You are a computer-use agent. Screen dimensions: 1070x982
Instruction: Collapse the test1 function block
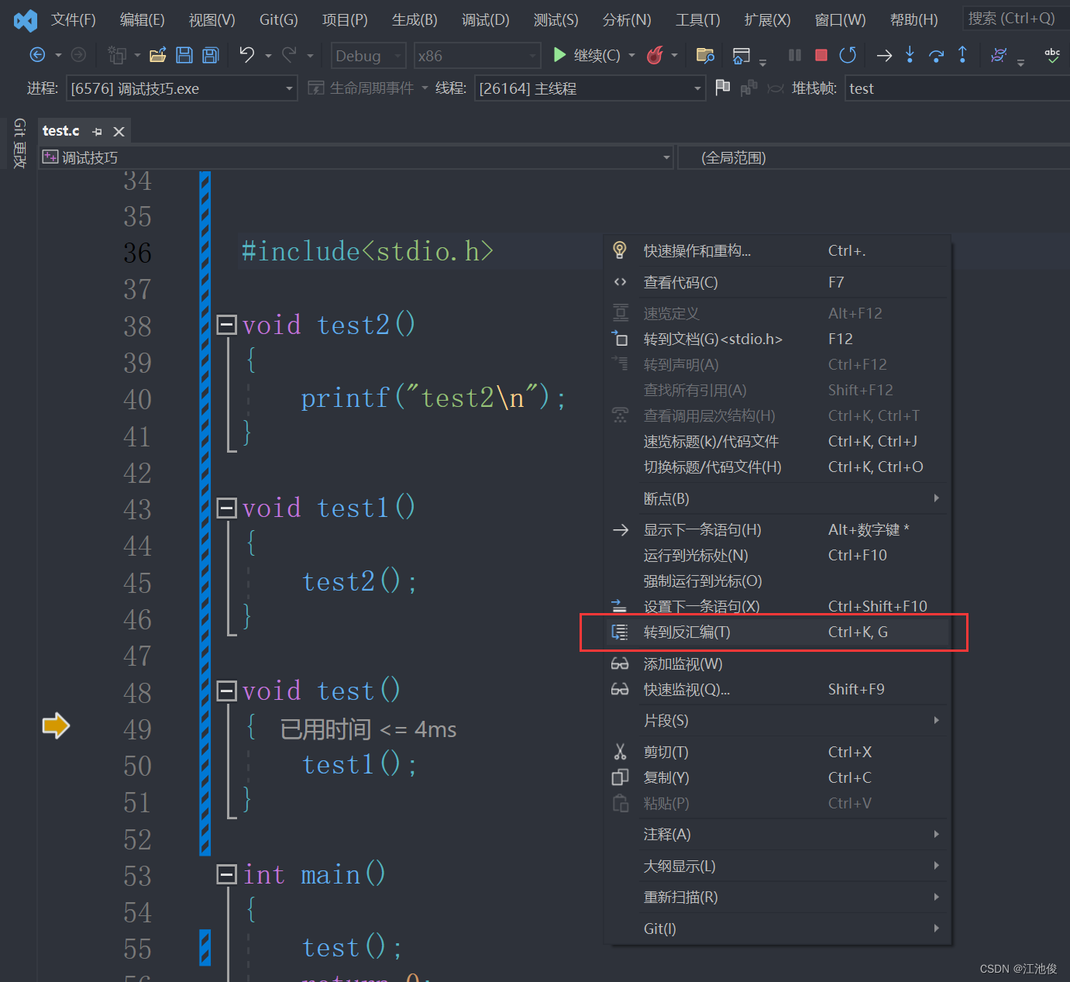pyautogui.click(x=226, y=508)
